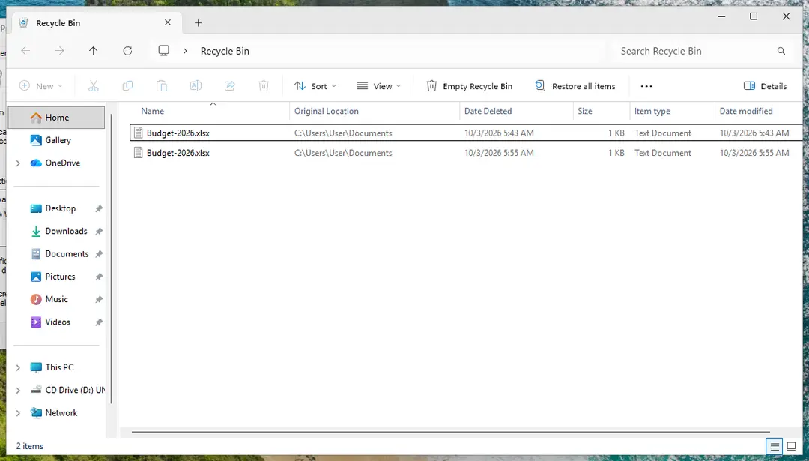Expand the CD Drive (D:) node
809x461 pixels.
(x=18, y=391)
